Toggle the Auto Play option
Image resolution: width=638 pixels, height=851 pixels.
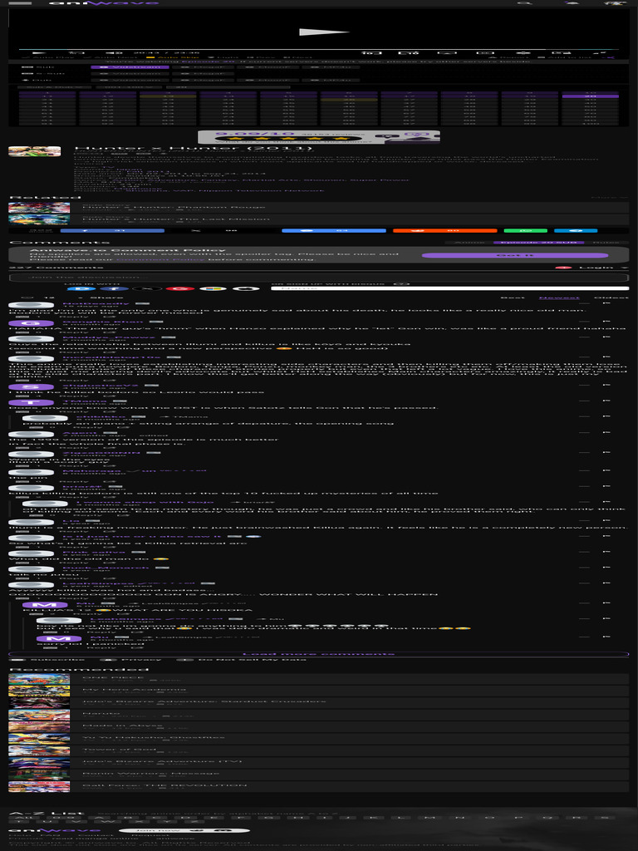[x=47, y=57]
